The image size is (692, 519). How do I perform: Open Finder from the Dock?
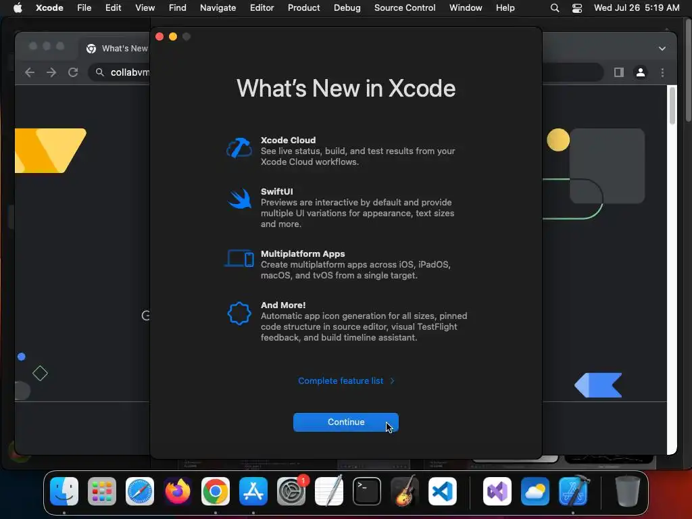pos(64,491)
